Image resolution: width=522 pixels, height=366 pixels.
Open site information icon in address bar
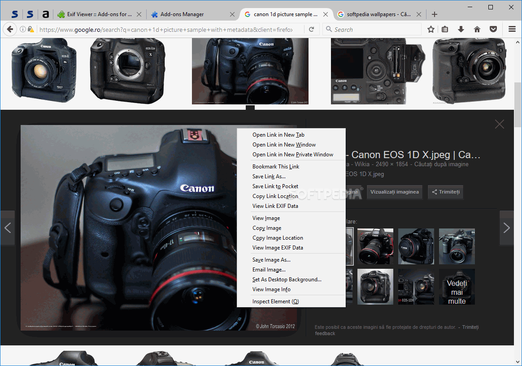(x=22, y=29)
